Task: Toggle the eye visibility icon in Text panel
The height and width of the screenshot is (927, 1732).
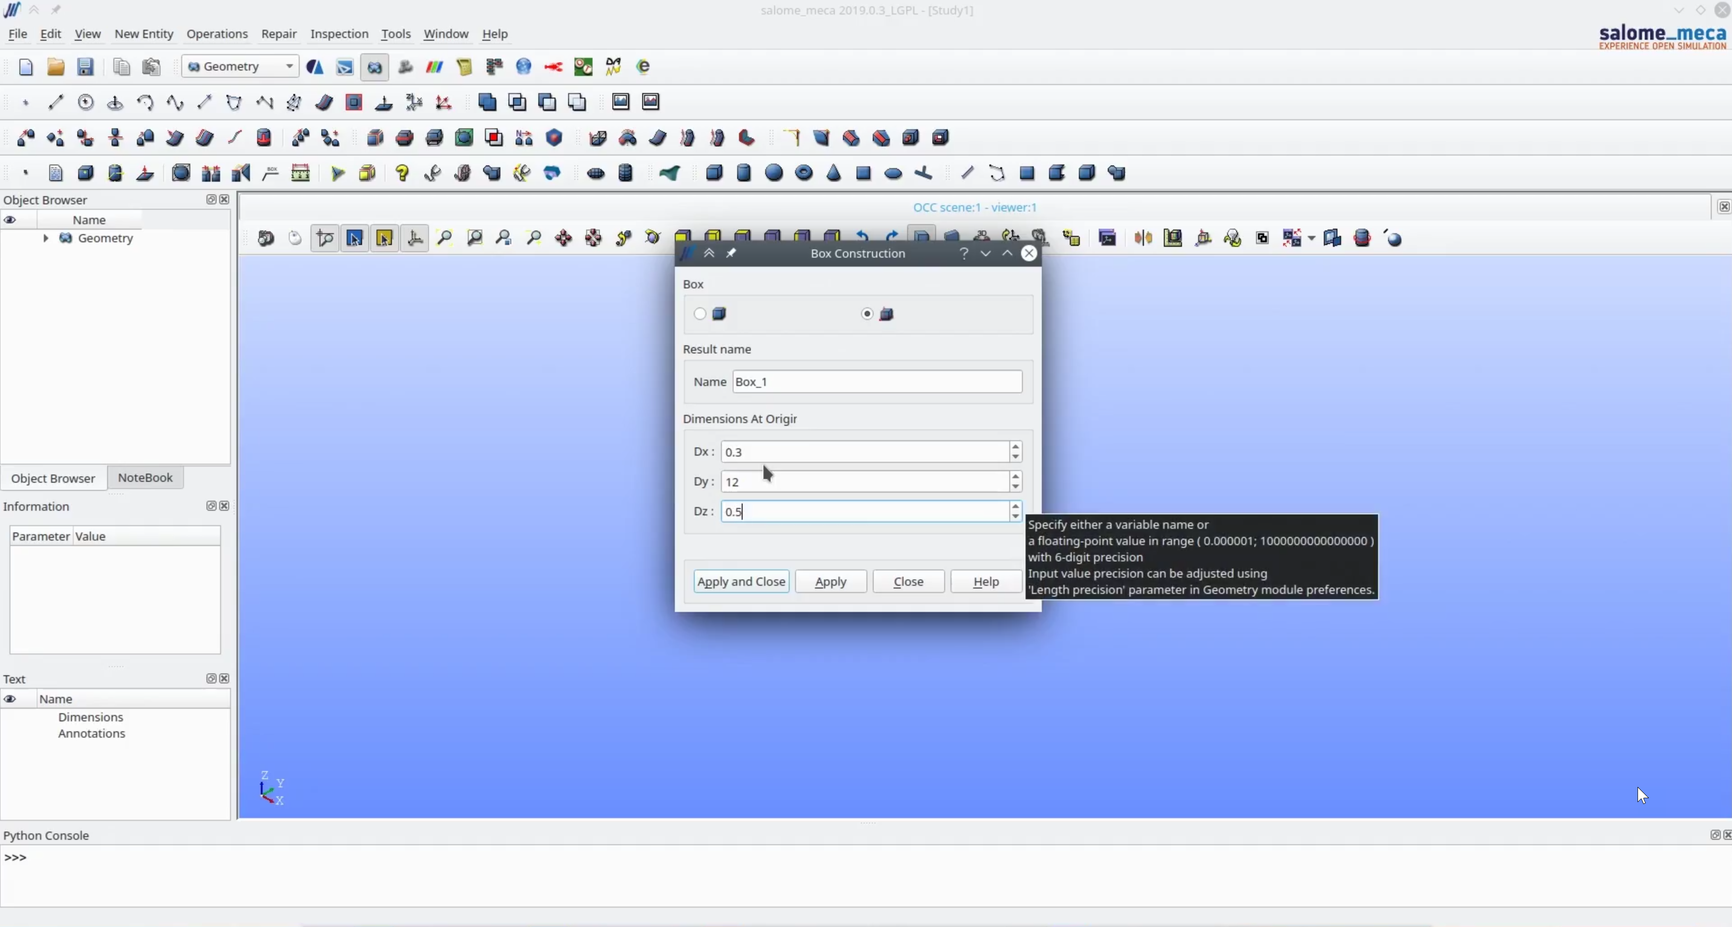Action: tap(10, 699)
